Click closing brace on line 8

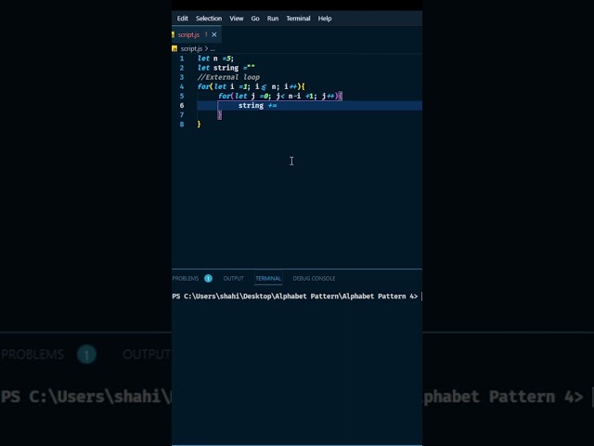coord(199,124)
